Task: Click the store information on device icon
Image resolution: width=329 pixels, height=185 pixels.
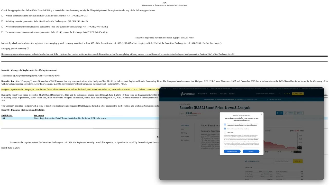Action: click(225, 129)
